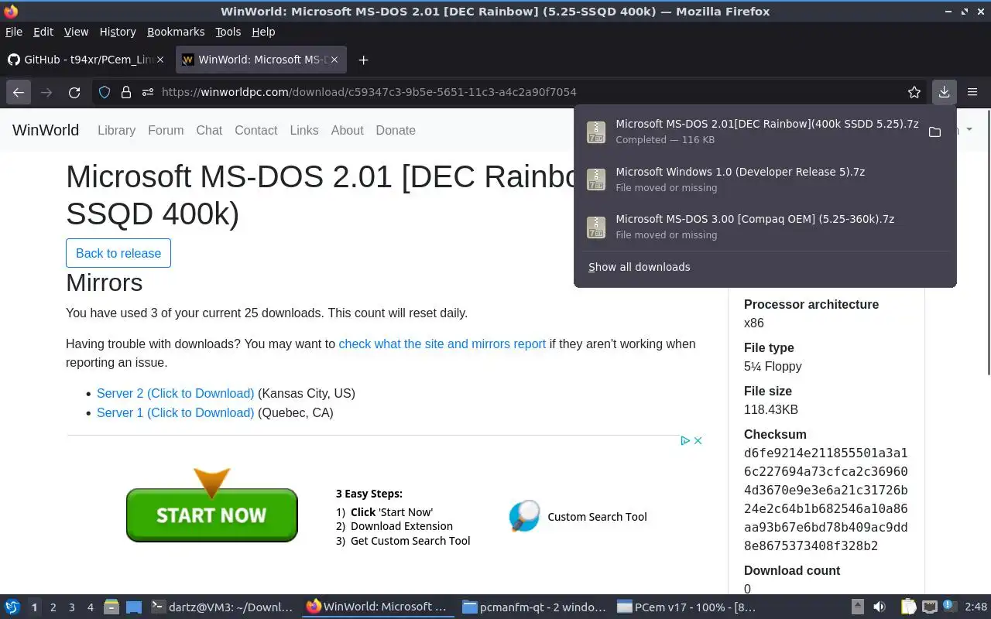Download from Server 1 Quebec

click(175, 412)
